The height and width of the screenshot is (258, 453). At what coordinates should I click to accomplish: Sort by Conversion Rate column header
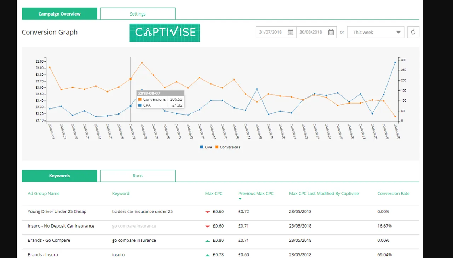pyautogui.click(x=394, y=193)
